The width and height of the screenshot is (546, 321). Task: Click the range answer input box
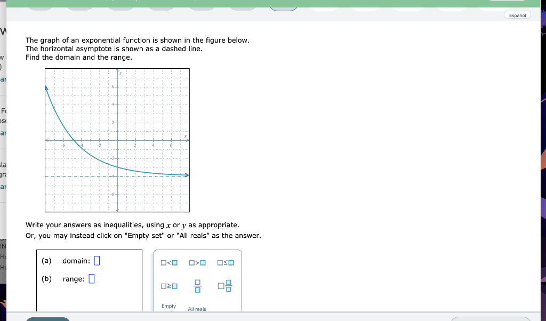tap(91, 278)
